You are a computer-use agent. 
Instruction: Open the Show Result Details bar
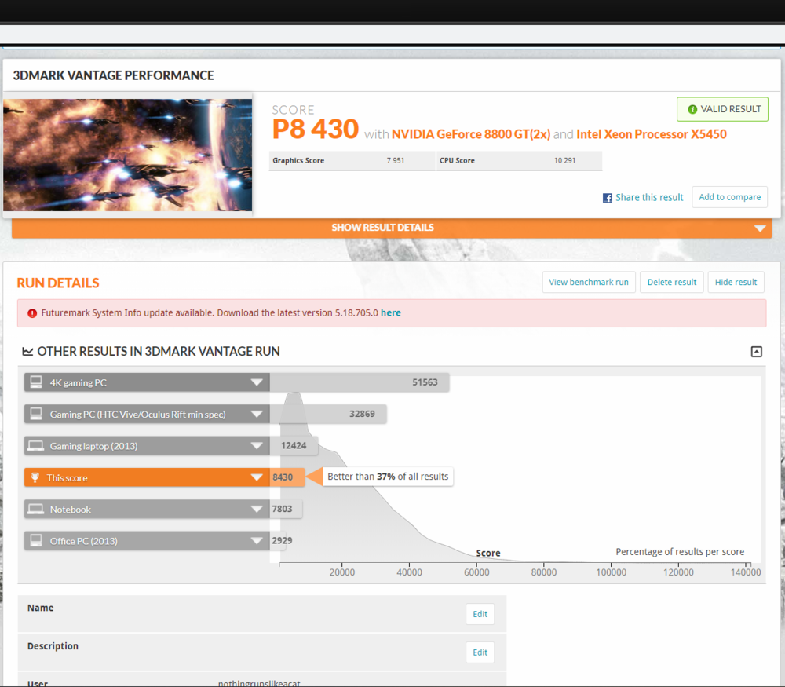[x=392, y=228]
